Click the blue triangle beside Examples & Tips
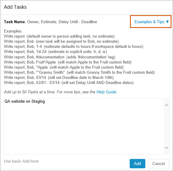The image size is (173, 171). coord(167,22)
